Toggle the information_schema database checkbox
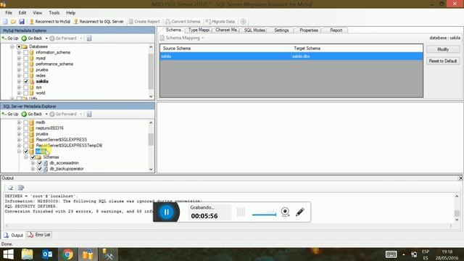 [26, 52]
